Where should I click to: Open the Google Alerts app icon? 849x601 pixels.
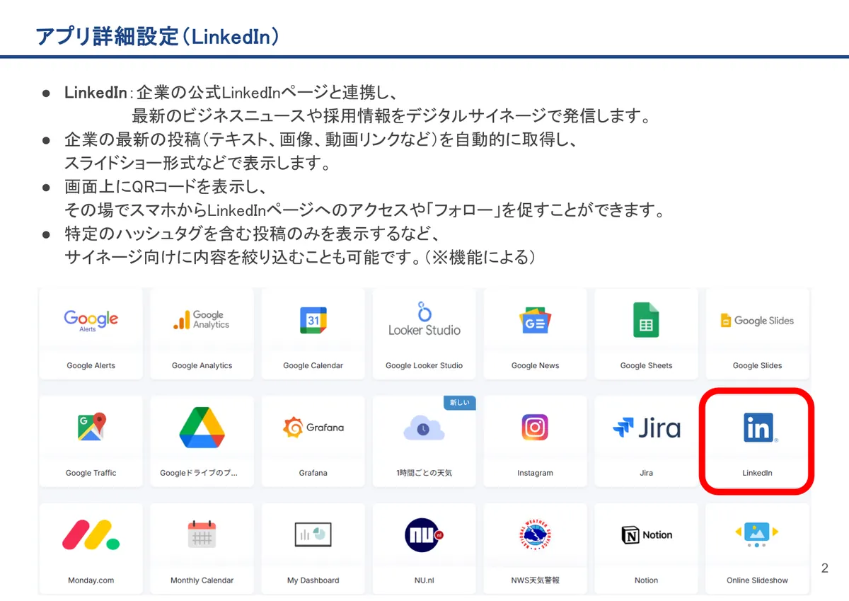pyautogui.click(x=91, y=320)
